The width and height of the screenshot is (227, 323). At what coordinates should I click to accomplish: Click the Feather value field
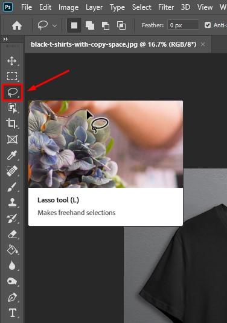coord(183,25)
